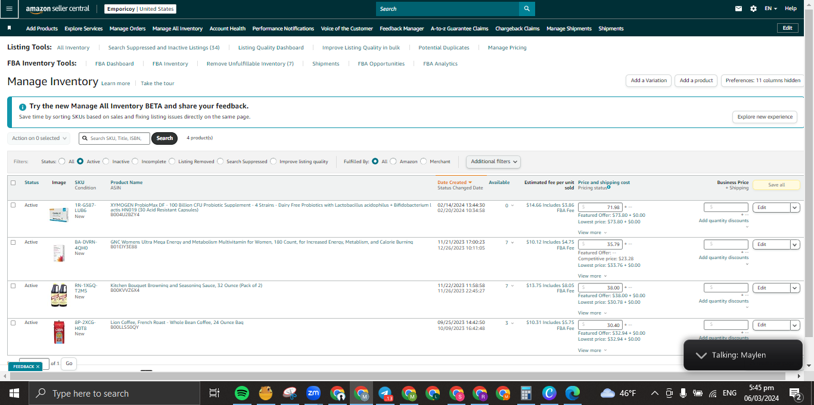Open Zoom from the taskbar
The height and width of the screenshot is (405, 814).
point(313,393)
